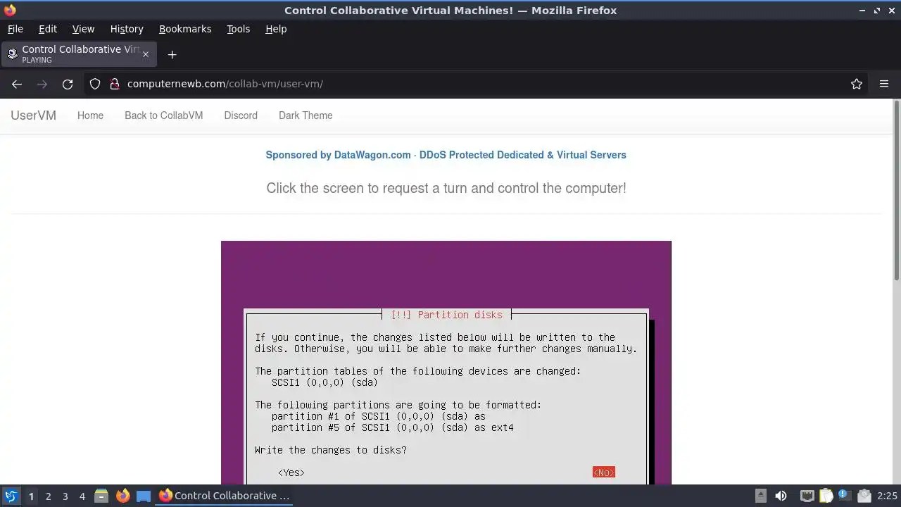
Task: Open the Discord link
Action: pos(241,115)
